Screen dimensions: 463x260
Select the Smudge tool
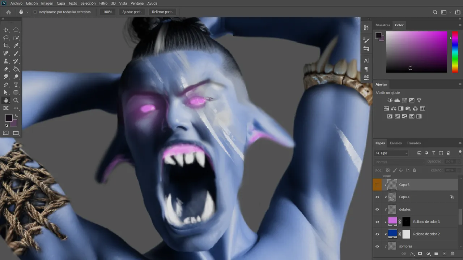pyautogui.click(x=6, y=77)
